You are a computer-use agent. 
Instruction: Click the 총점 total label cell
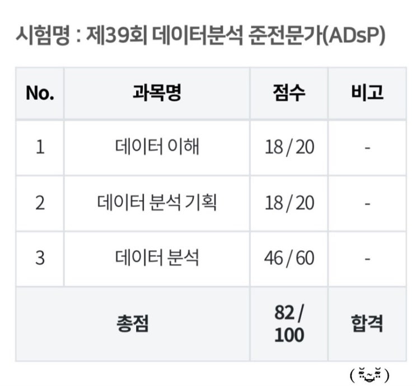[x=133, y=324]
